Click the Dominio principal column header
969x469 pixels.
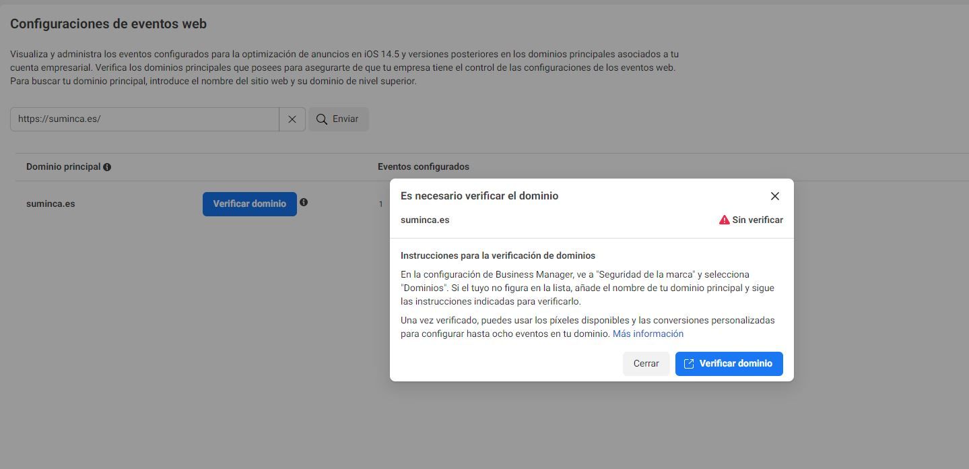pos(63,166)
